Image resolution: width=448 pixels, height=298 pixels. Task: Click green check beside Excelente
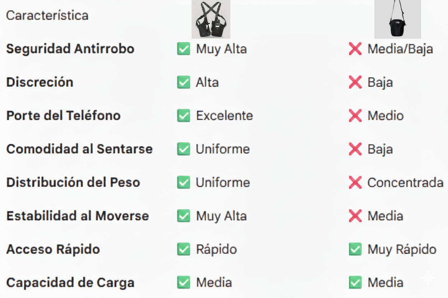click(183, 116)
